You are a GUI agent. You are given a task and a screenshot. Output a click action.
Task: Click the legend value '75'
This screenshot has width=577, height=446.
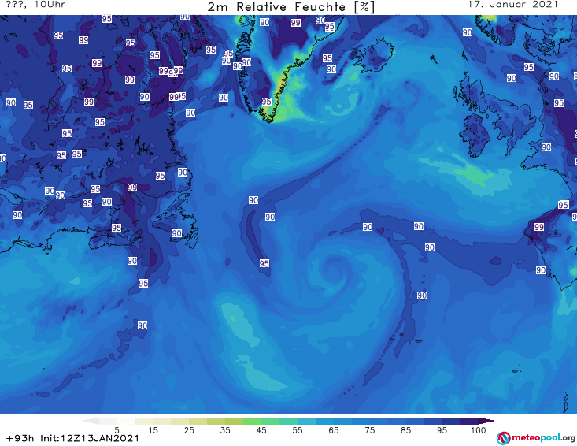370,429
